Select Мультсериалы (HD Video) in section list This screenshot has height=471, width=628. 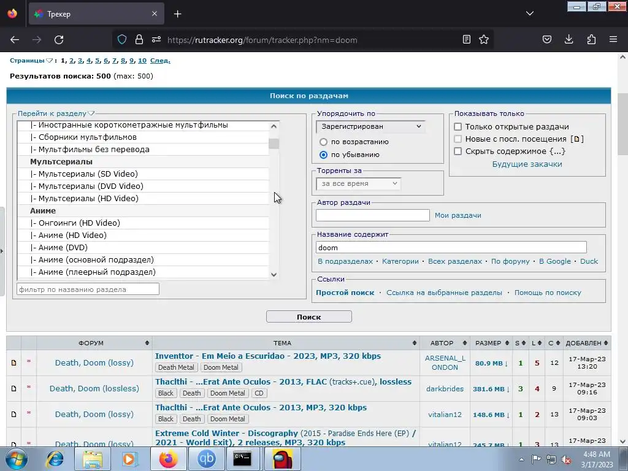click(143, 198)
